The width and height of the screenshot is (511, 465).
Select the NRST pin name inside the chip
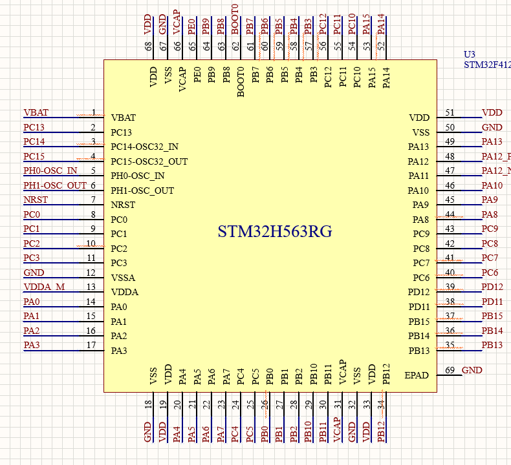pyautogui.click(x=123, y=205)
